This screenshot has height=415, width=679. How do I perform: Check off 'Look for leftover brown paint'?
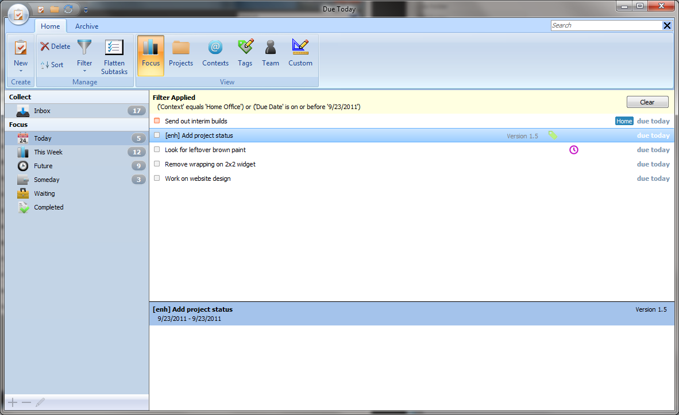(157, 149)
